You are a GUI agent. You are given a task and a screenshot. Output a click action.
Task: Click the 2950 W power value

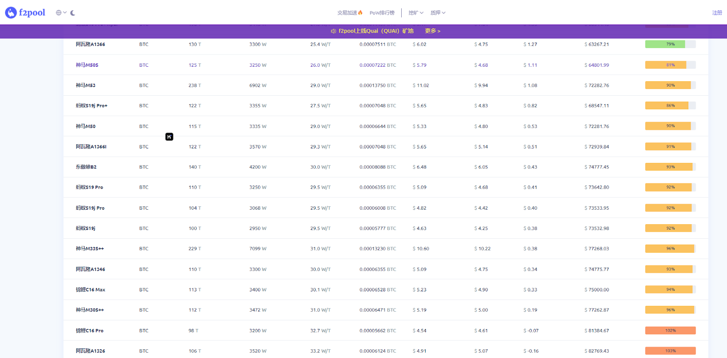pyautogui.click(x=258, y=228)
